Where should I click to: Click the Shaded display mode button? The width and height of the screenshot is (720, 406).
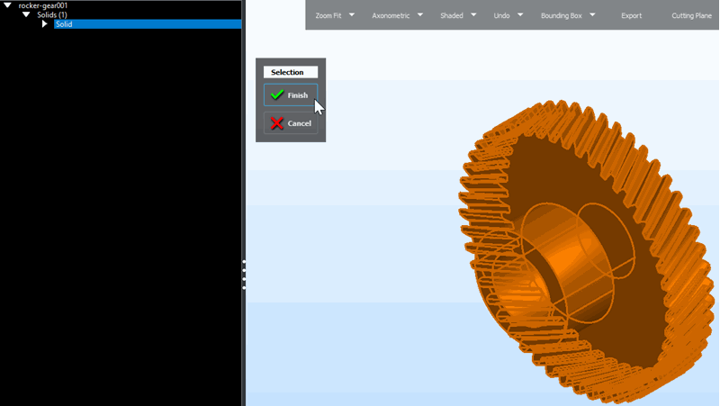tap(451, 15)
